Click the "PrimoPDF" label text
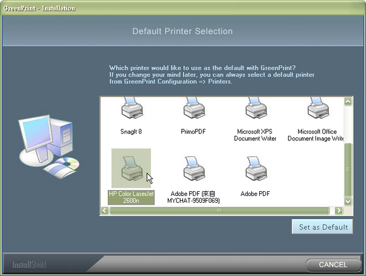 point(193,131)
